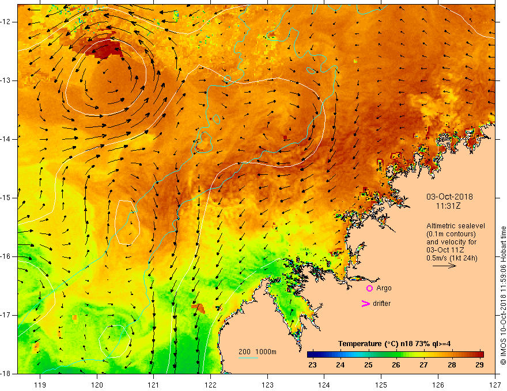Screen dimensions: 507x391
Task: Click the cyan depth contour sample line
Action: 248,358
